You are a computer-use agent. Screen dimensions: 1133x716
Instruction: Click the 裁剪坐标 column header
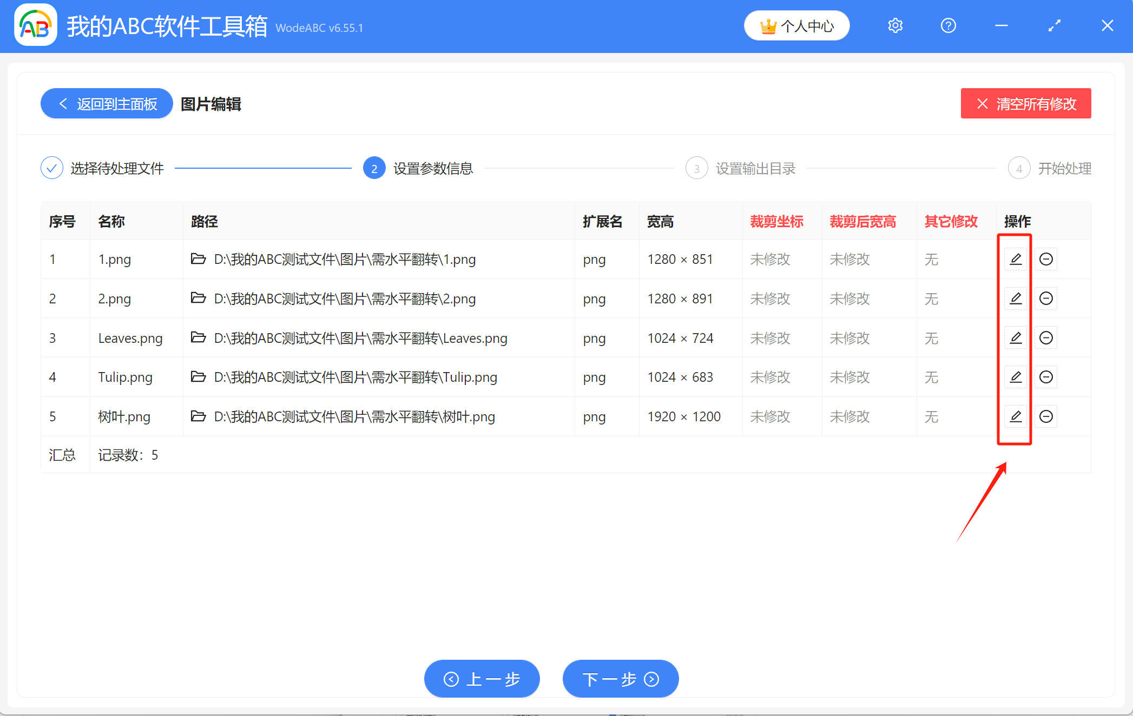(776, 221)
